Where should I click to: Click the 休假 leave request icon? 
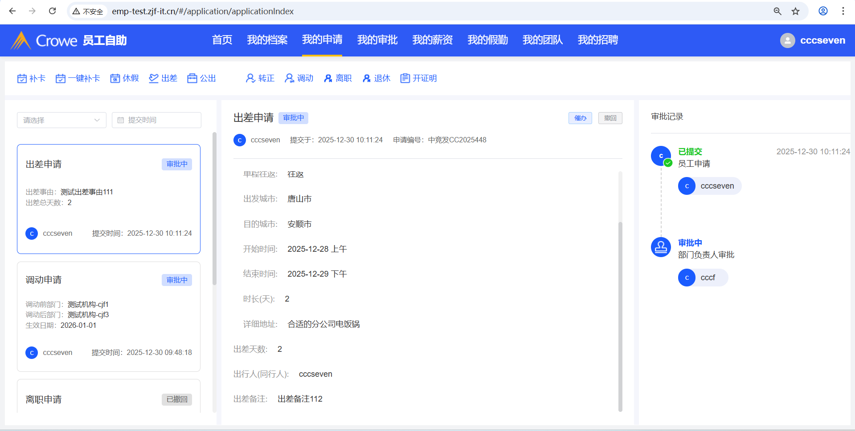tap(115, 79)
